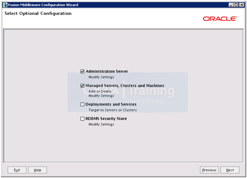247x178 pixels.
Task: Go to the Next wizard step
Action: pos(230,170)
